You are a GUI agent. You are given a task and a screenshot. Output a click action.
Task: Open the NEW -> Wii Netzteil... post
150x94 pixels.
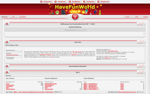click(91, 86)
